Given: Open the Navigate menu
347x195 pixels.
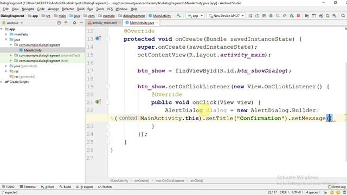Looking at the screenshot, I should 28,9.
